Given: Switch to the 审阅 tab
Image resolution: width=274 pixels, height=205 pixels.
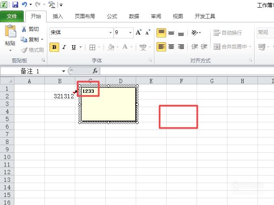Looking at the screenshot, I should pyautogui.click(x=156, y=16).
